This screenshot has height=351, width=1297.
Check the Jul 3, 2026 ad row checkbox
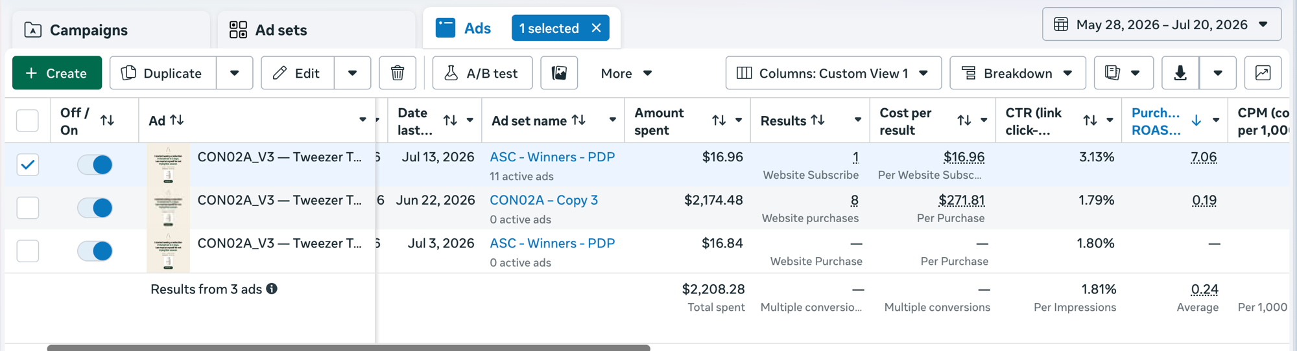(x=27, y=251)
